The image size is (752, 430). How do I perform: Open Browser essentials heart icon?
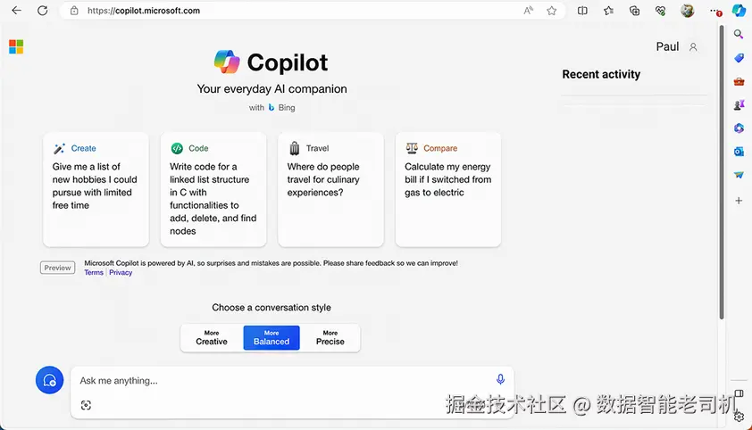[660, 11]
